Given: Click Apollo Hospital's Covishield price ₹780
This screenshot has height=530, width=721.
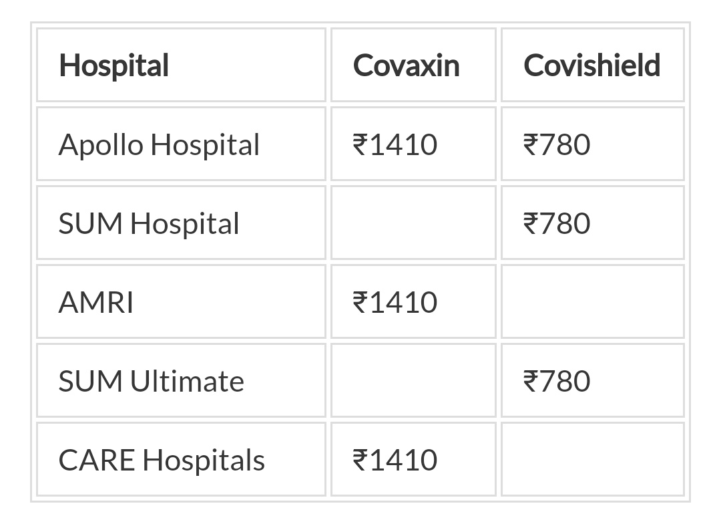Looking at the screenshot, I should [x=557, y=144].
